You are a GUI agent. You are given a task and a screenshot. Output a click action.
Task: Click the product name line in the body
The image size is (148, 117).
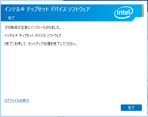[x=33, y=35]
